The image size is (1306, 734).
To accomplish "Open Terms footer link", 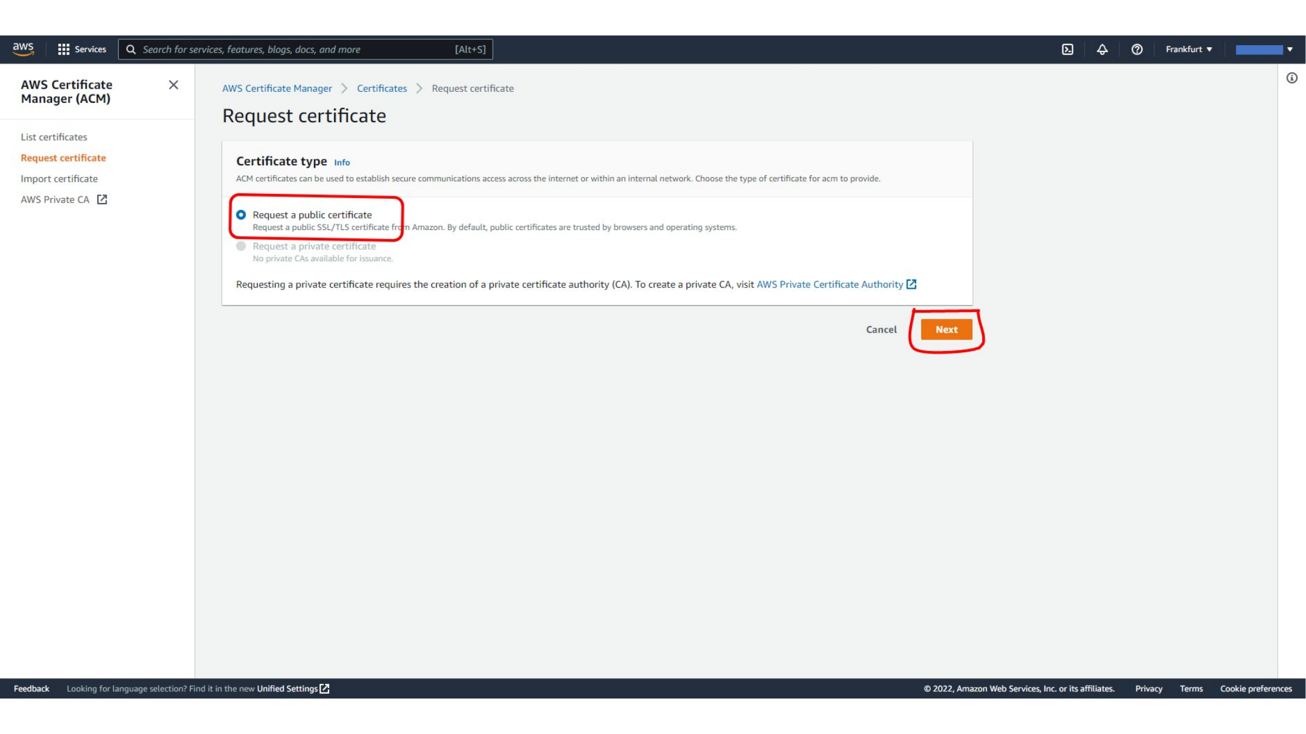I will 1191,689.
